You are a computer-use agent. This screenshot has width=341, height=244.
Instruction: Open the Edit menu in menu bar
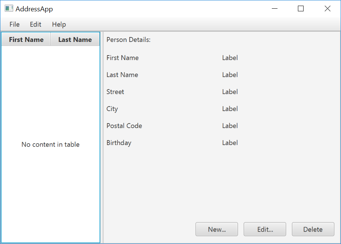pyautogui.click(x=36, y=25)
